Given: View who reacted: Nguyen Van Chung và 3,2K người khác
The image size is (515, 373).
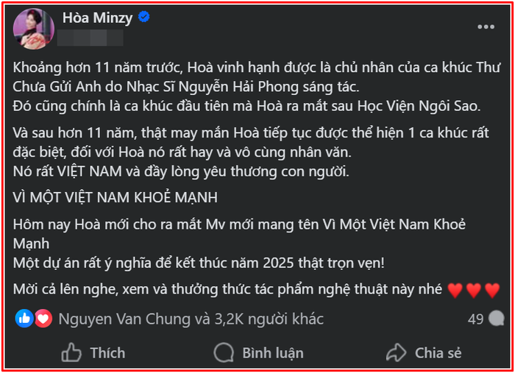Looking at the screenshot, I should point(191,319).
